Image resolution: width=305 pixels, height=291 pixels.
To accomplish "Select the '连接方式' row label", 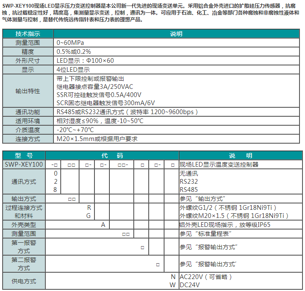I will (28, 139).
